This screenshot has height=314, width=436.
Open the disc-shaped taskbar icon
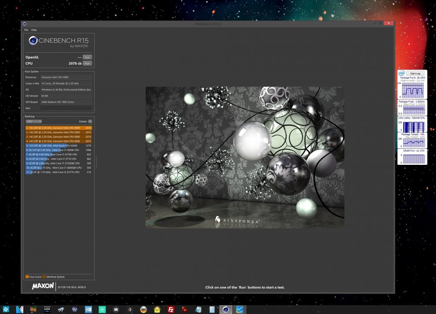coord(143,309)
